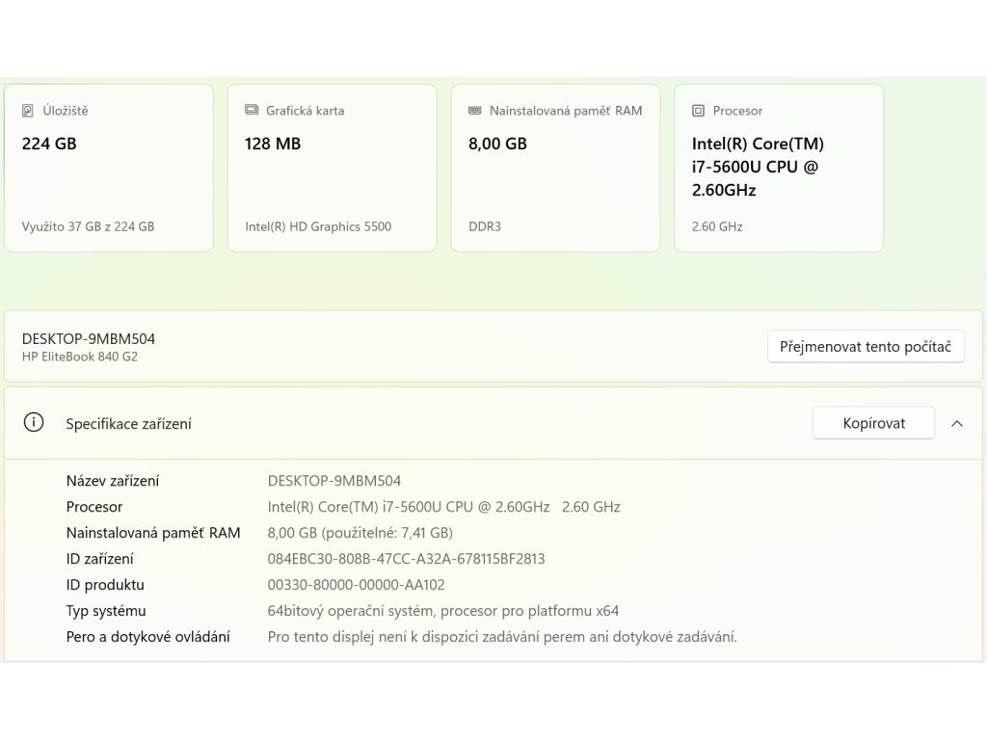Click the Specifikace zařízení header label
This screenshot has width=987, height=740.
[x=128, y=424]
